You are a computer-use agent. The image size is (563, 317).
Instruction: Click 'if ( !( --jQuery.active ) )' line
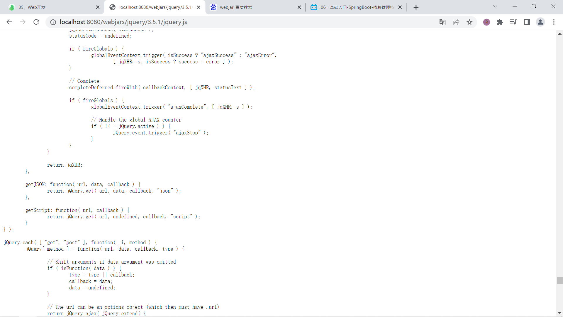tap(131, 126)
